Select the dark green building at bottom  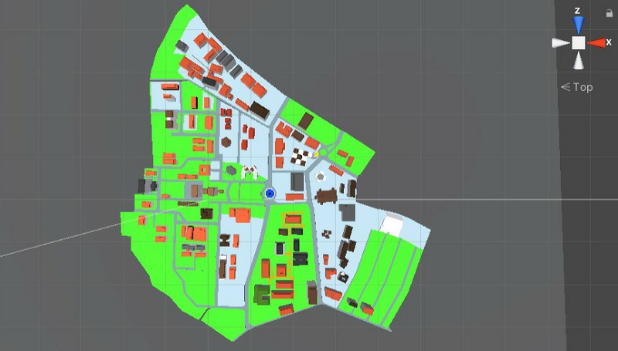pyautogui.click(x=262, y=294)
